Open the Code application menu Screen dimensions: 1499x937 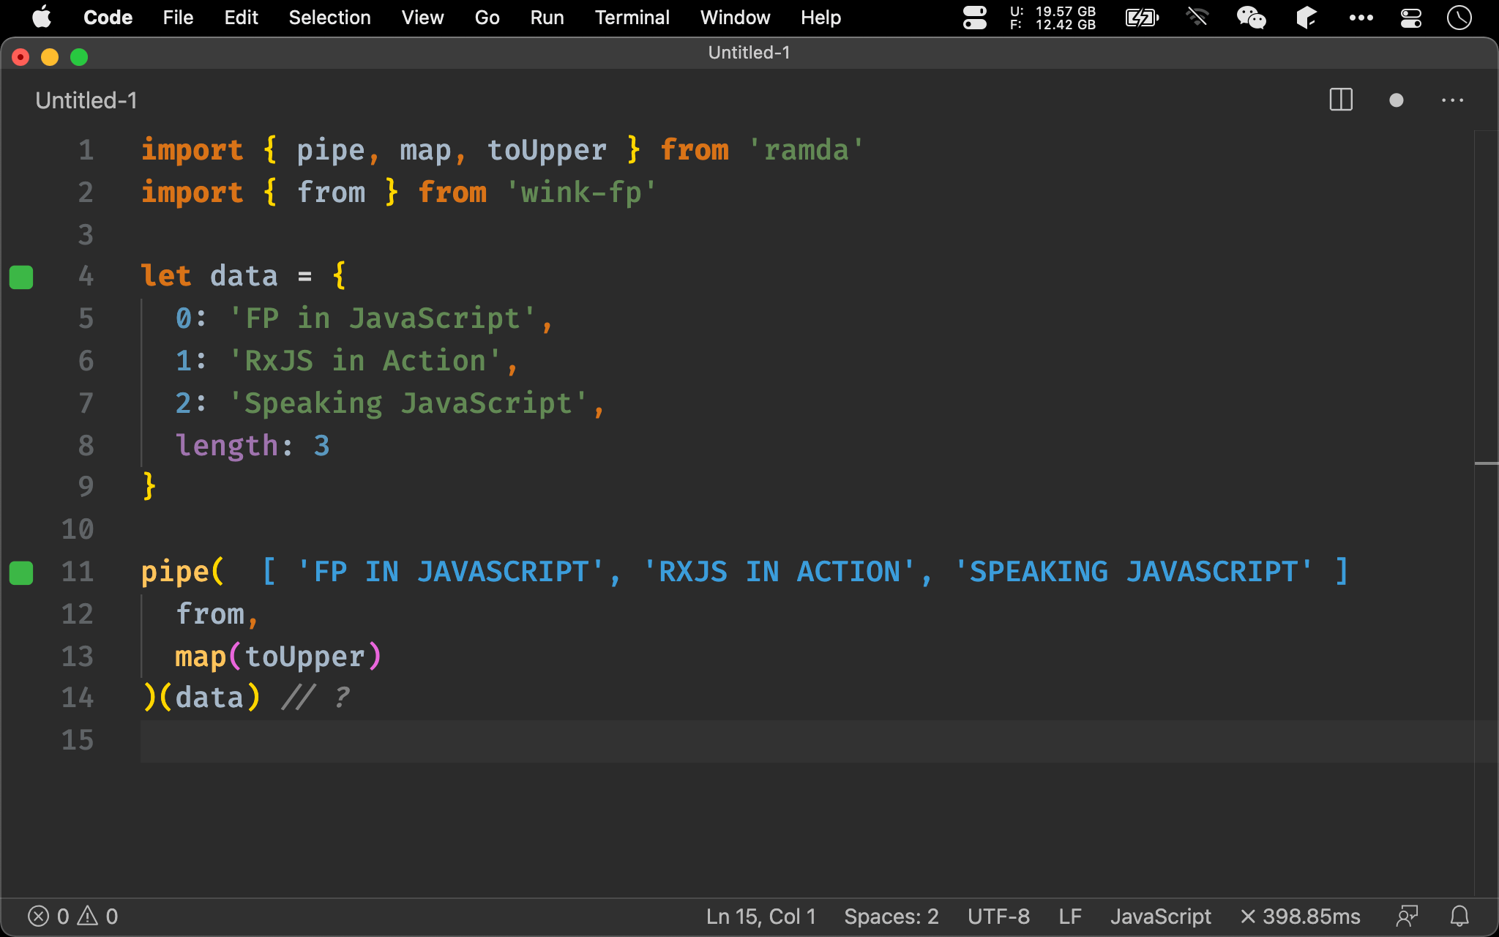click(x=108, y=18)
